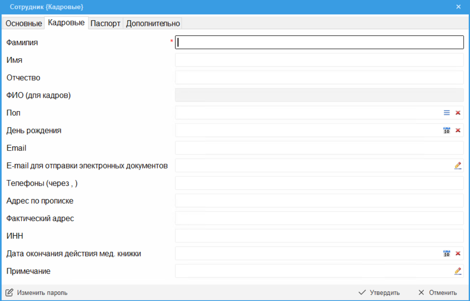
Task: Open the Дополнительно tab
Action: [x=153, y=23]
